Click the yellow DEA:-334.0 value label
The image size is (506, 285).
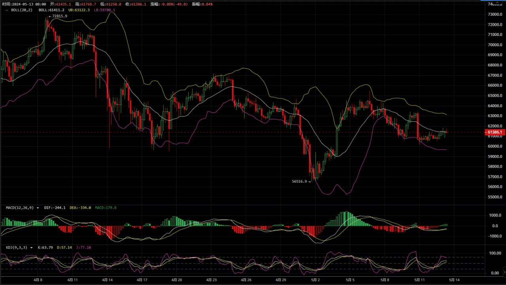[x=81, y=208]
